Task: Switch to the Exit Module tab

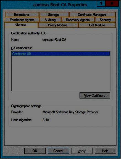Action: pyautogui.click(x=97, y=25)
